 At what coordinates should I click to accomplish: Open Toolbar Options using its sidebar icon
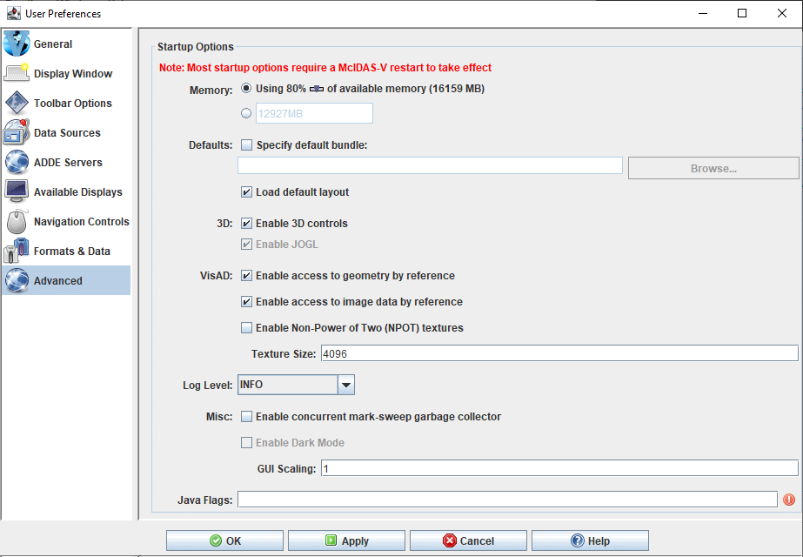pos(17,103)
